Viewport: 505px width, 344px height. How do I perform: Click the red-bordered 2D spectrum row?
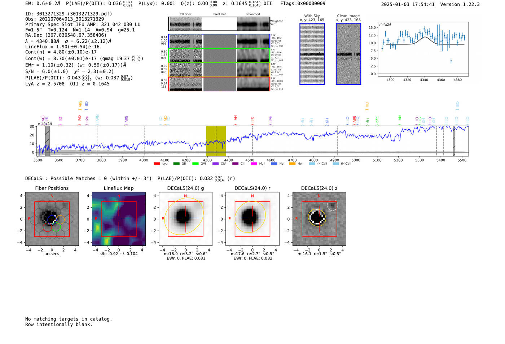click(x=219, y=84)
